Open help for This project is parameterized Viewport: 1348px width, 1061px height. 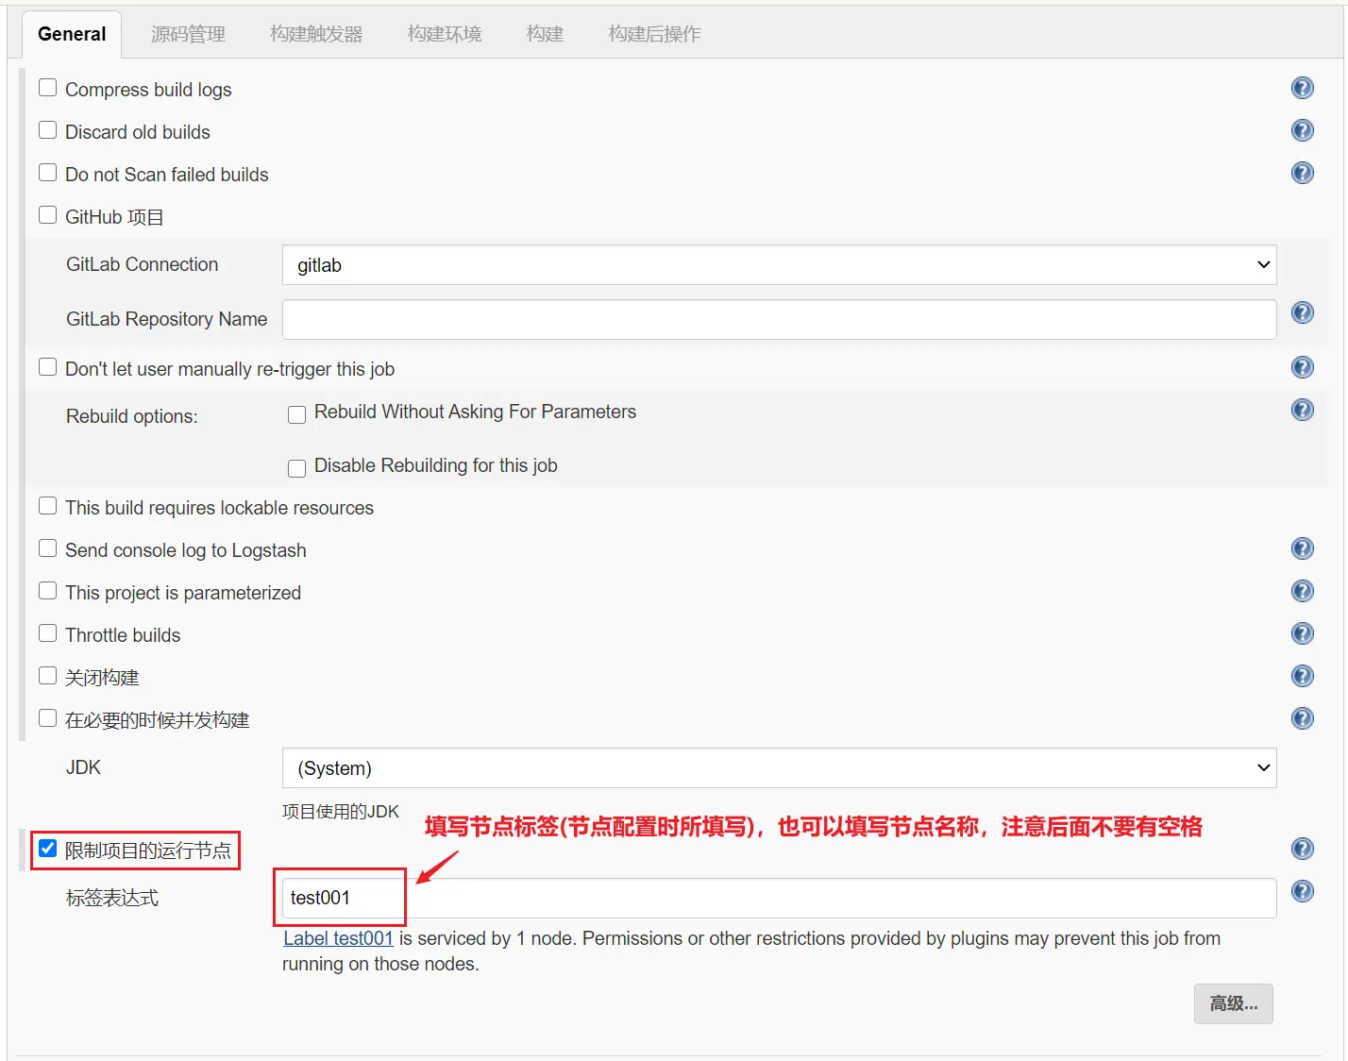1302,591
